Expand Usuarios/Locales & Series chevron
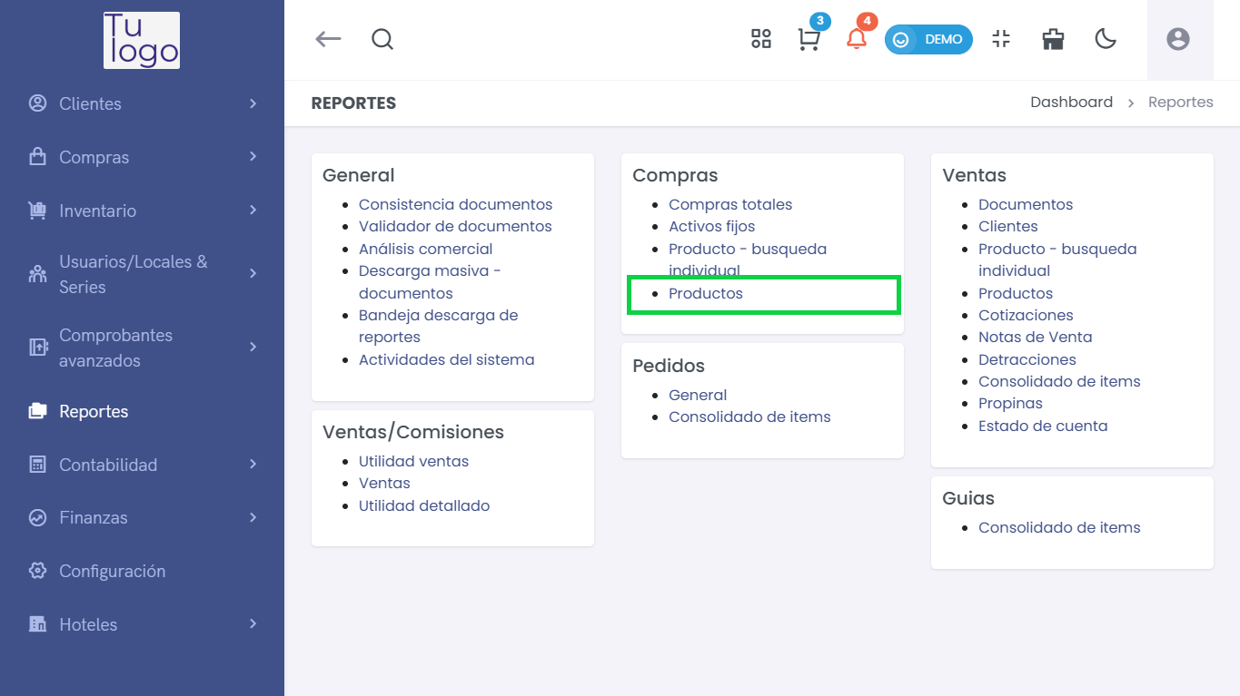 (x=253, y=273)
